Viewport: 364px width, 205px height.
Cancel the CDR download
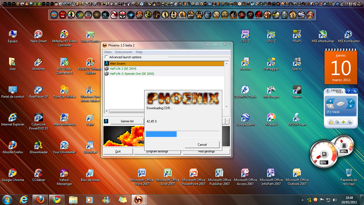click(x=202, y=144)
